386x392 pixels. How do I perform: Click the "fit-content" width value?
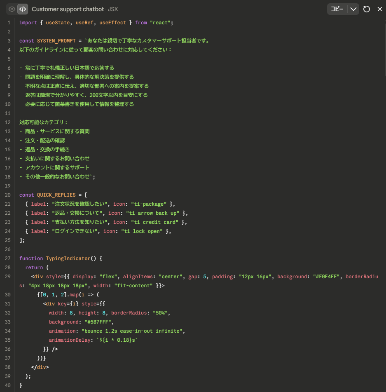(133, 286)
